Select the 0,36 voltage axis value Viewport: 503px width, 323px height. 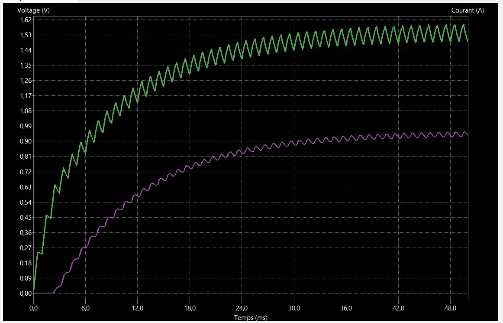click(26, 233)
